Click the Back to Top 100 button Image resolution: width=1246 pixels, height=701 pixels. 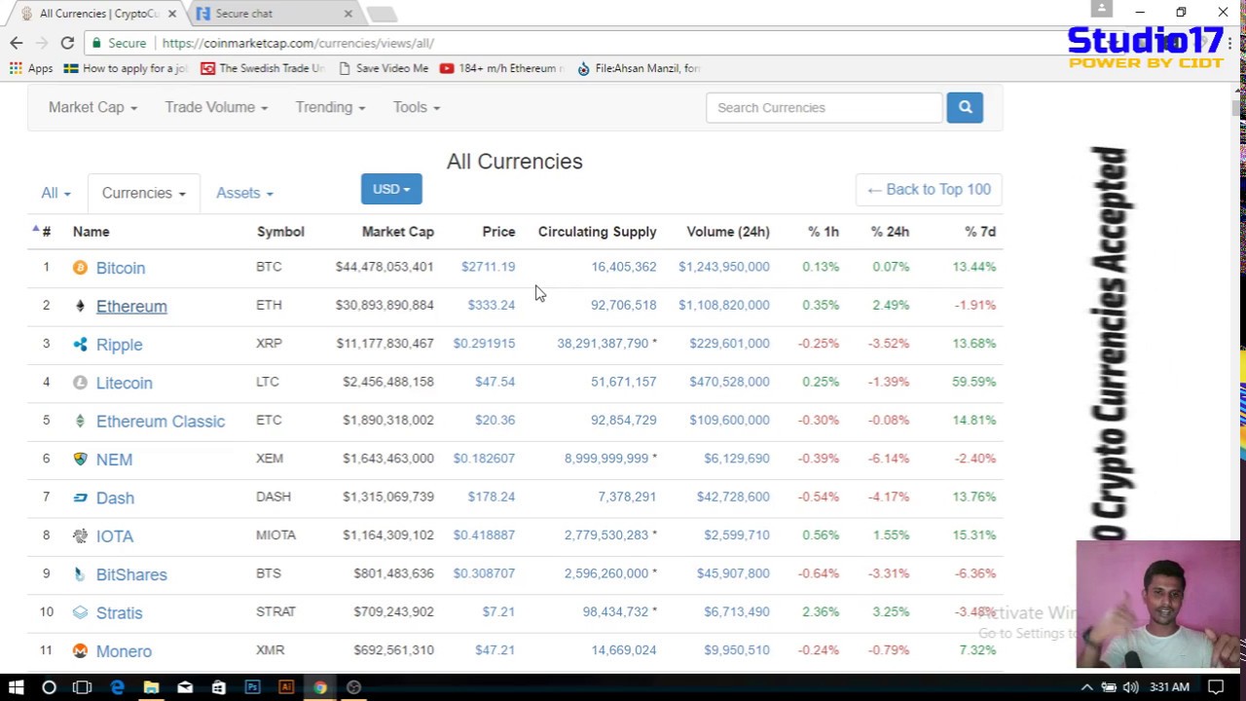pyautogui.click(x=929, y=190)
